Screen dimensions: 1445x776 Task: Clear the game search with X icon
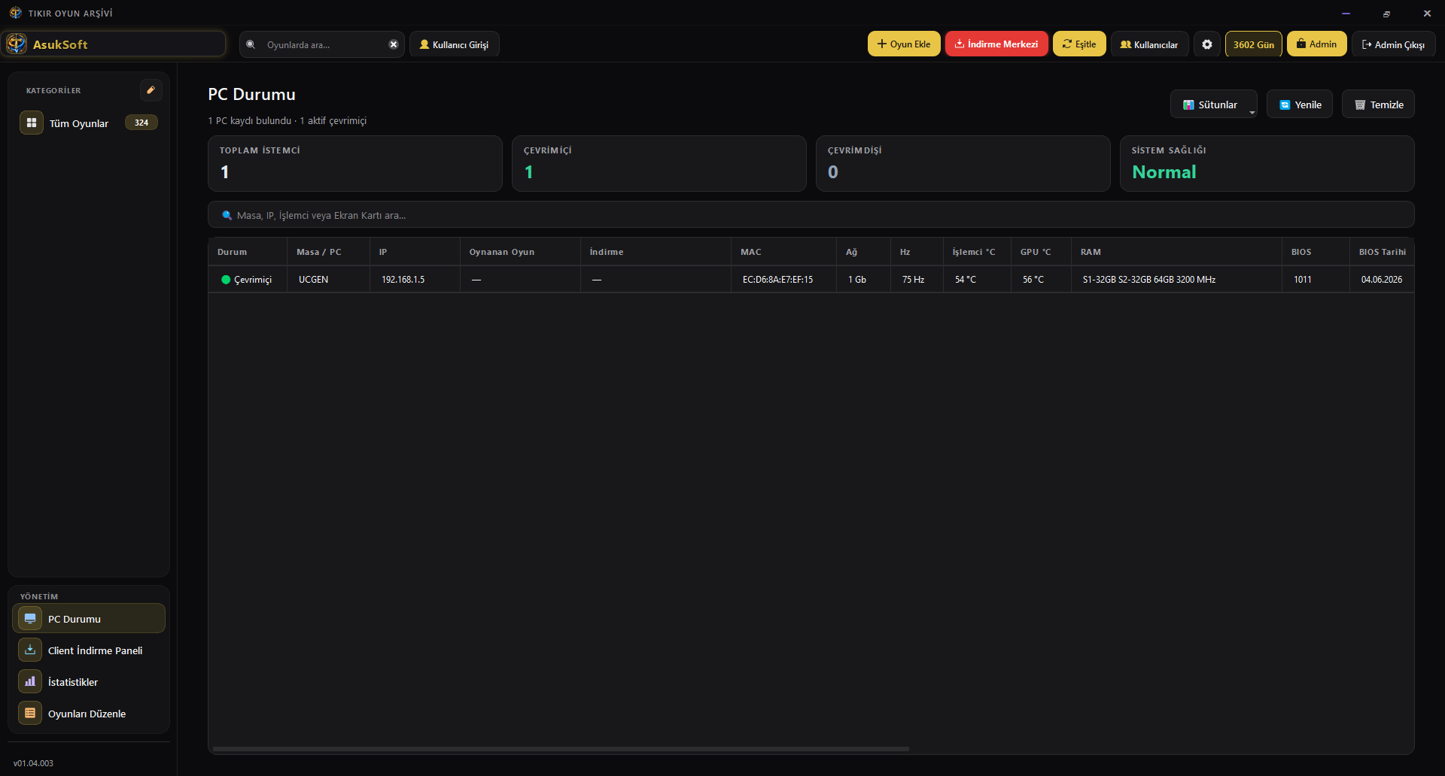(393, 44)
